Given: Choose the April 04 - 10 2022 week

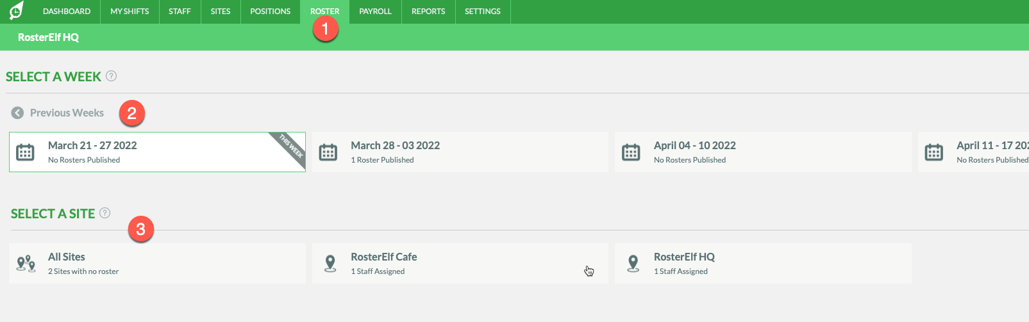Looking at the screenshot, I should 763,152.
